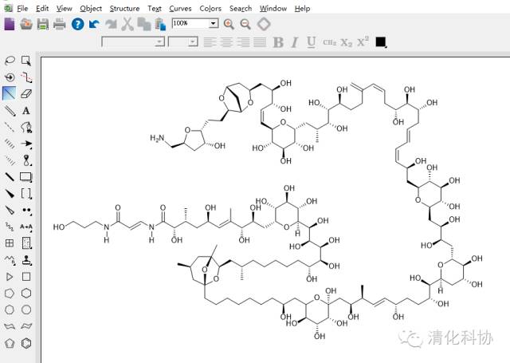
Task: Select the Bold Bond tool
Action: pyautogui.click(x=10, y=177)
